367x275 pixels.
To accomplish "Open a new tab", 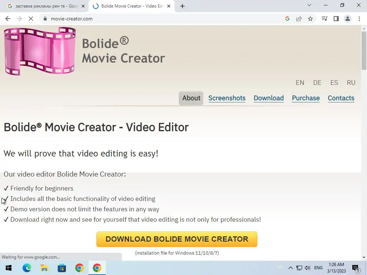I will click(x=182, y=6).
